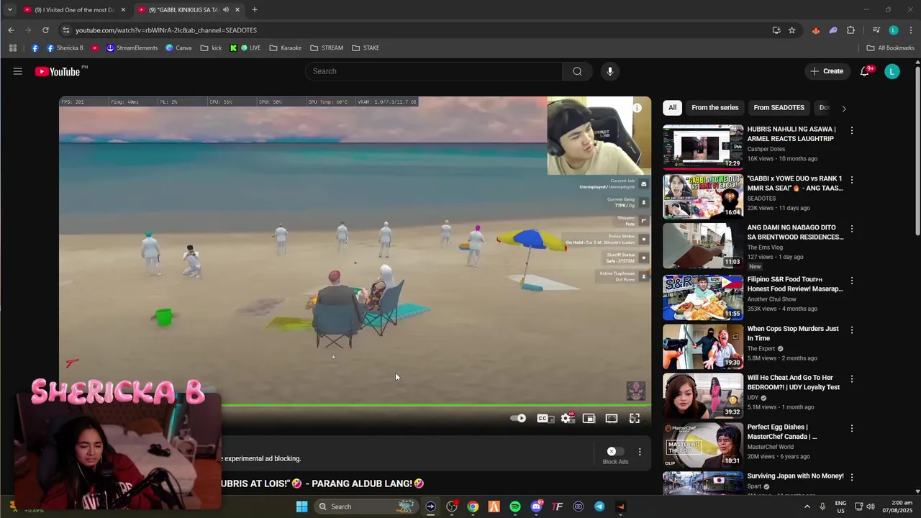
Task: Open the Windows Start menu
Action: point(302,506)
